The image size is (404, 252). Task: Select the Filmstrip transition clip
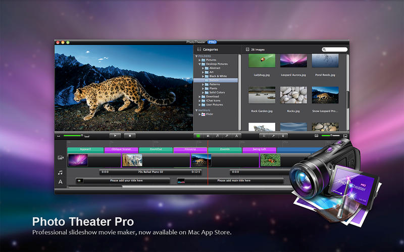(x=190, y=150)
